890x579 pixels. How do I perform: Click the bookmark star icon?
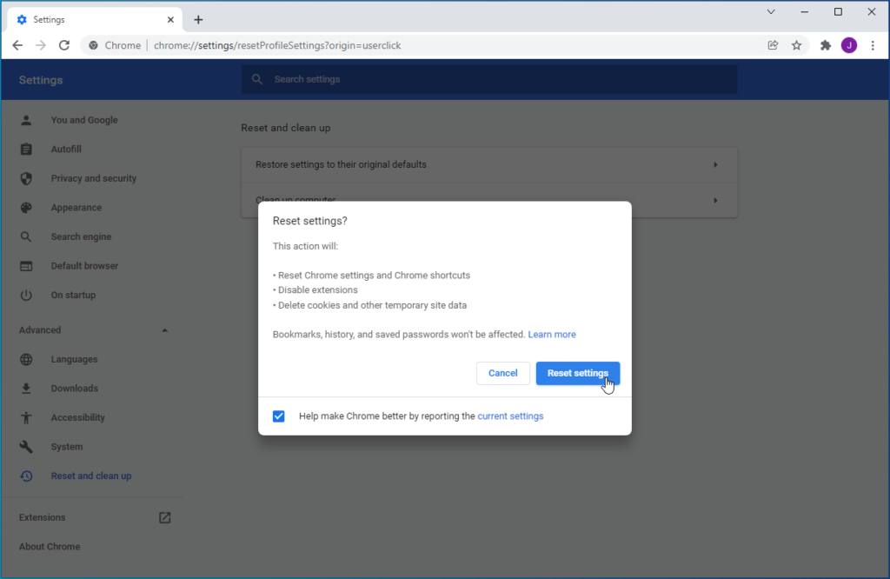pos(797,44)
